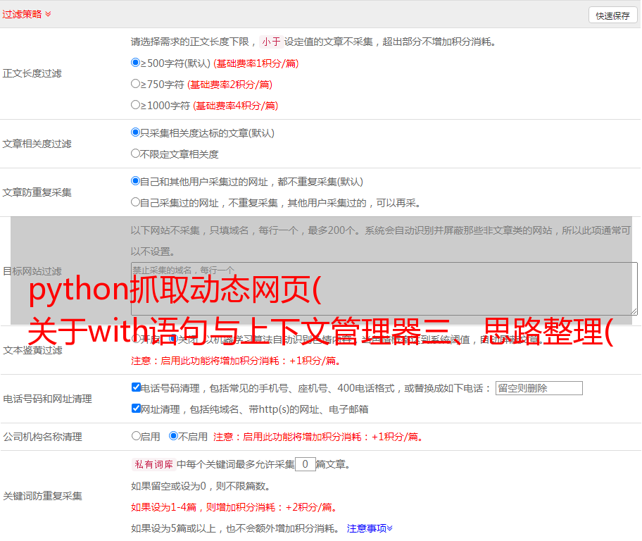Choose 不限定文章相关度 radio option
This screenshot has width=642, height=541.
point(135,154)
